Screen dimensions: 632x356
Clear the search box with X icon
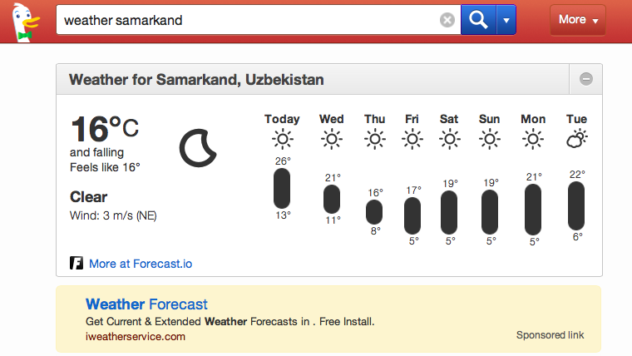point(447,20)
